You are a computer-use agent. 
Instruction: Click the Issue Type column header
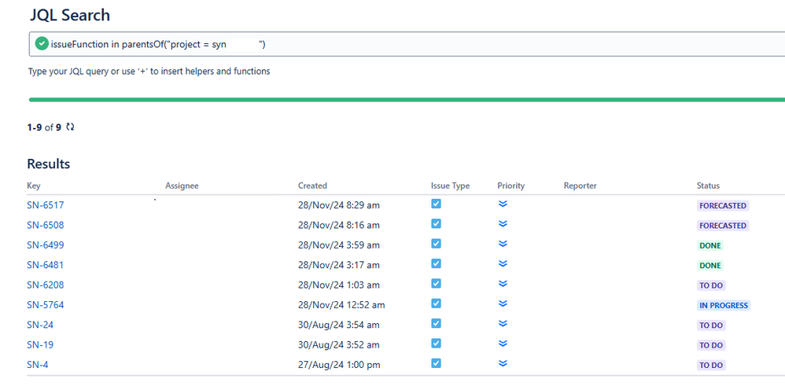450,186
